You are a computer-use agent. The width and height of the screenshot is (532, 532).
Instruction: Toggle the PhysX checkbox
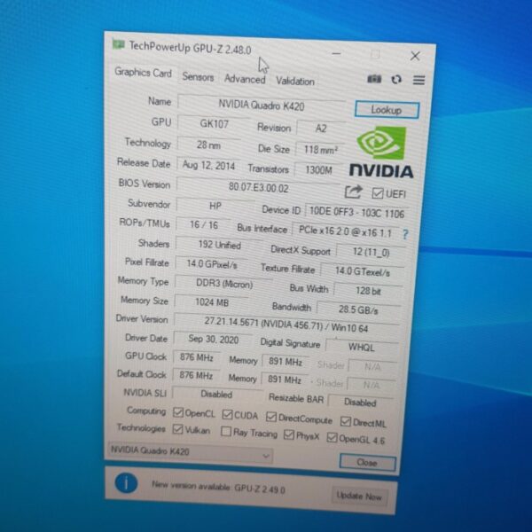289,434
